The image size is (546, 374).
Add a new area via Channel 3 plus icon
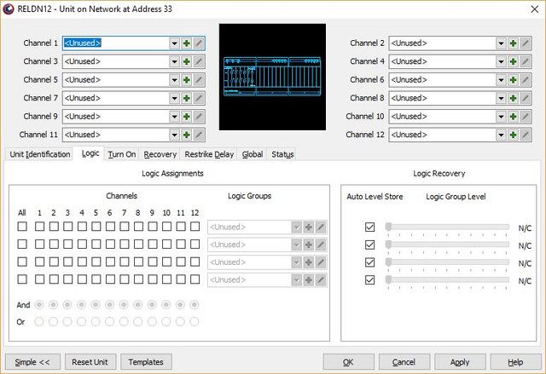click(x=187, y=62)
